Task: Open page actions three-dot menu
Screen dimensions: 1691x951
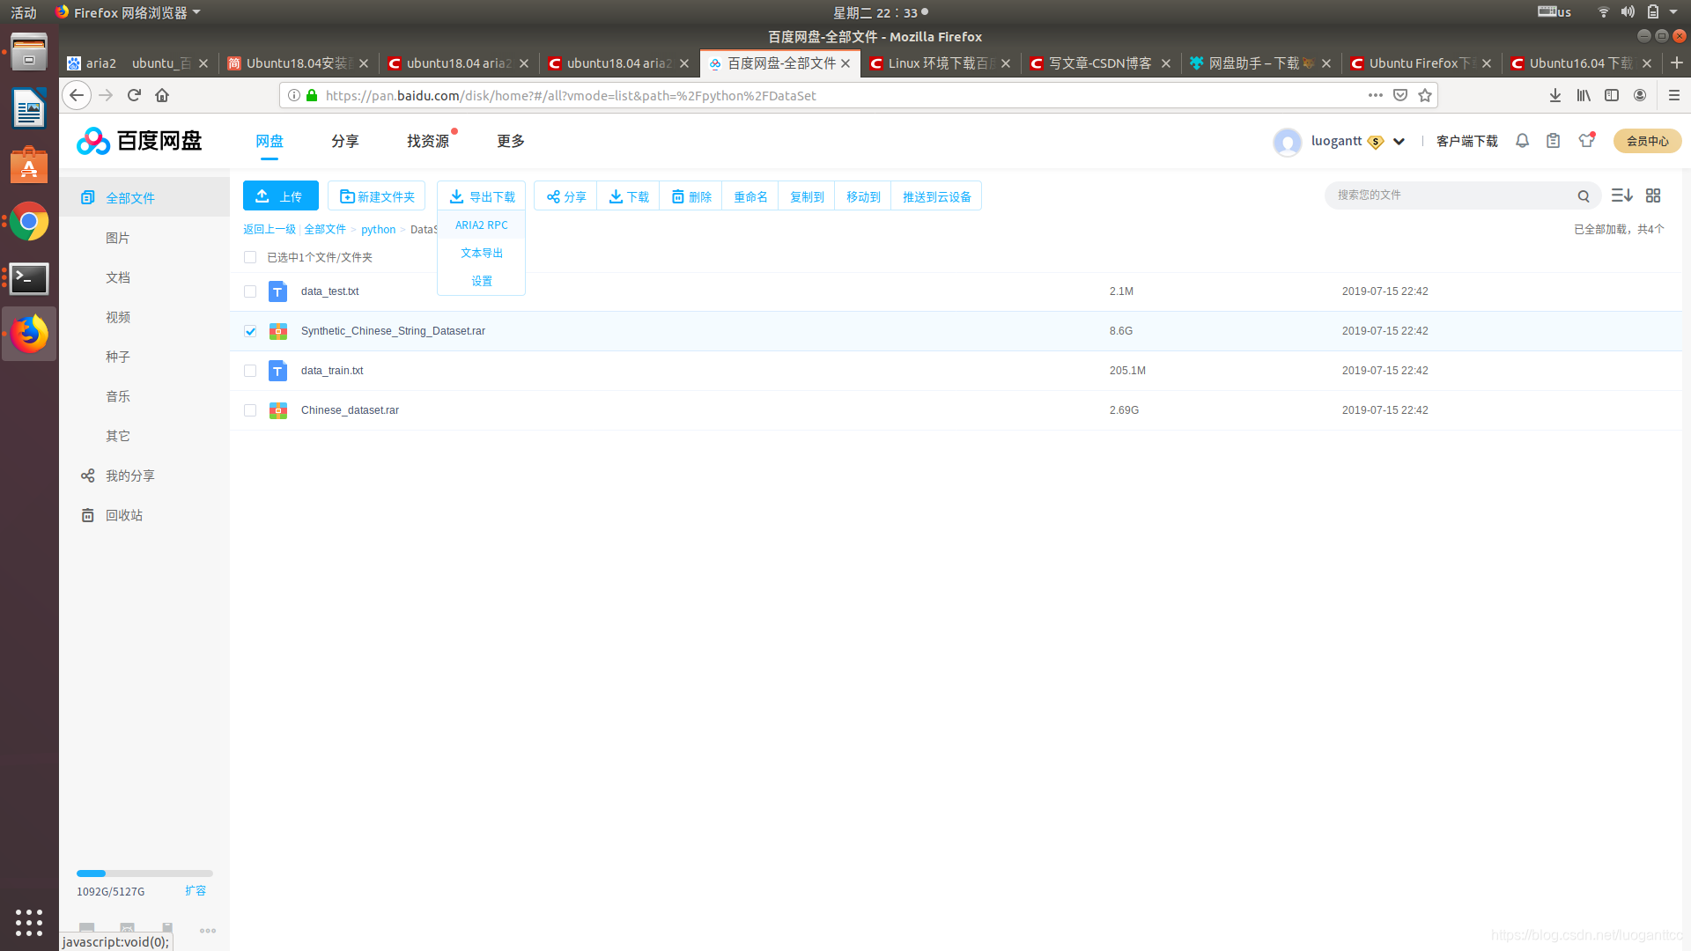Action: (x=1375, y=95)
